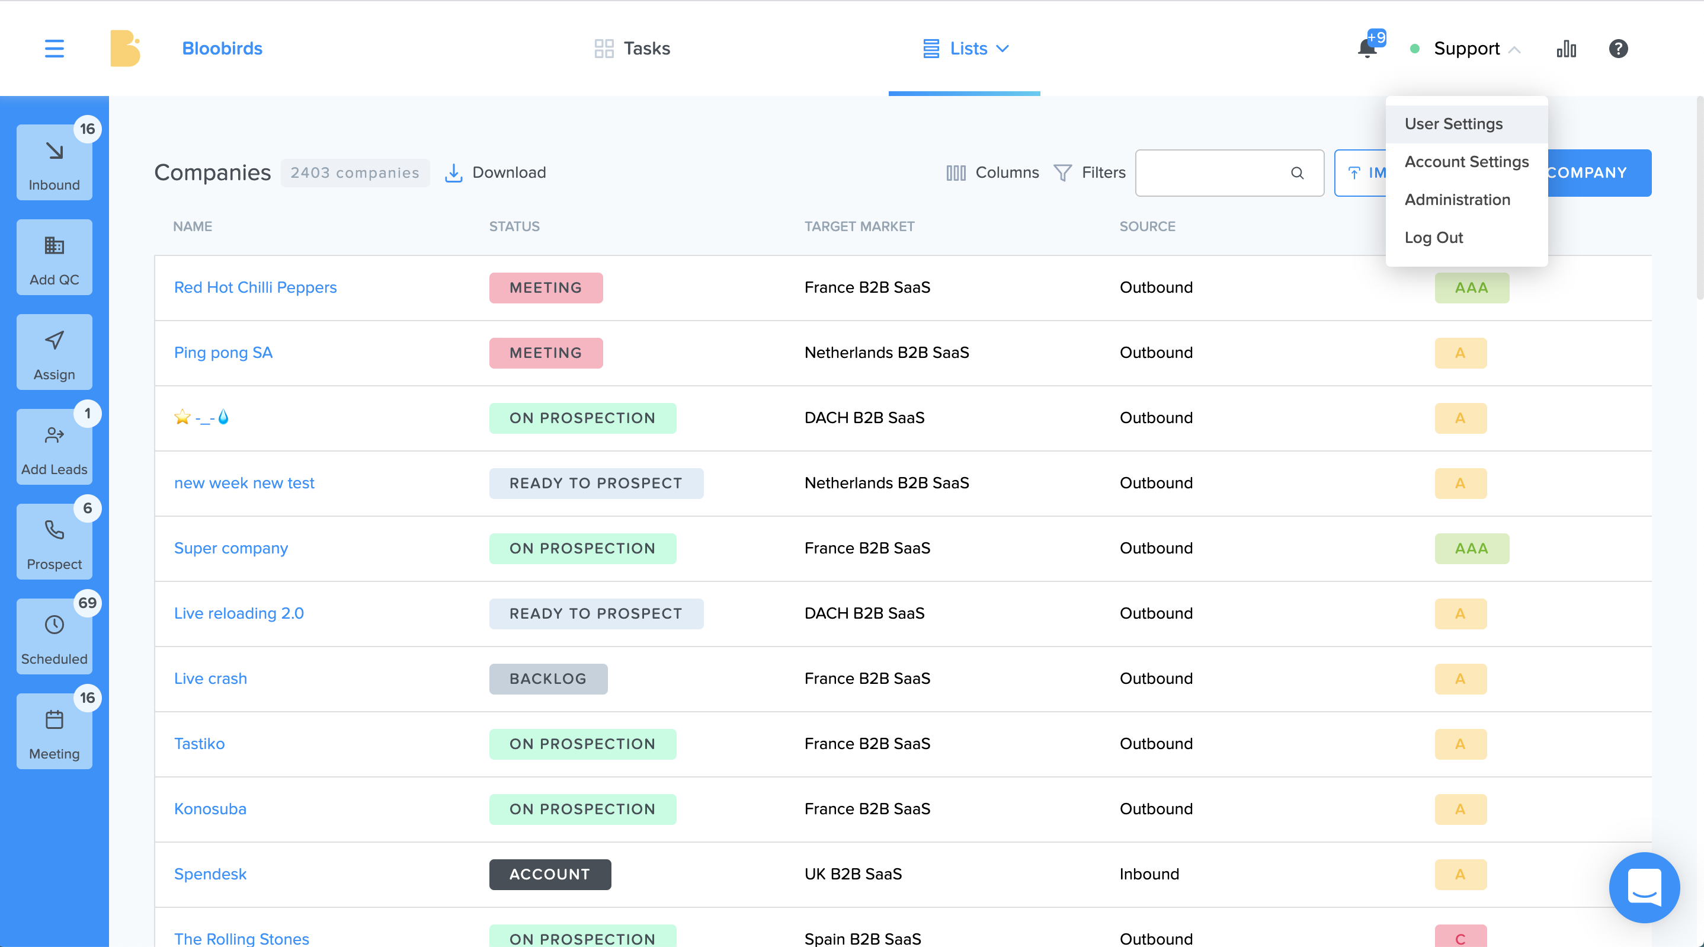The height and width of the screenshot is (947, 1704).
Task: Open new week new test company
Action: tap(244, 483)
